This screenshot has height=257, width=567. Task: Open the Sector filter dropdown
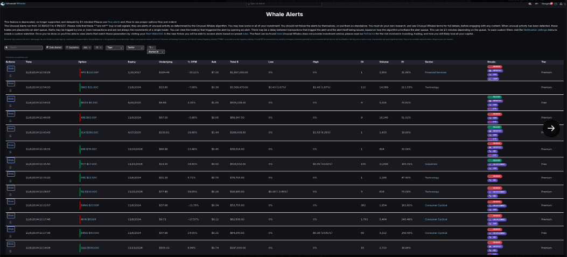tap(135, 47)
